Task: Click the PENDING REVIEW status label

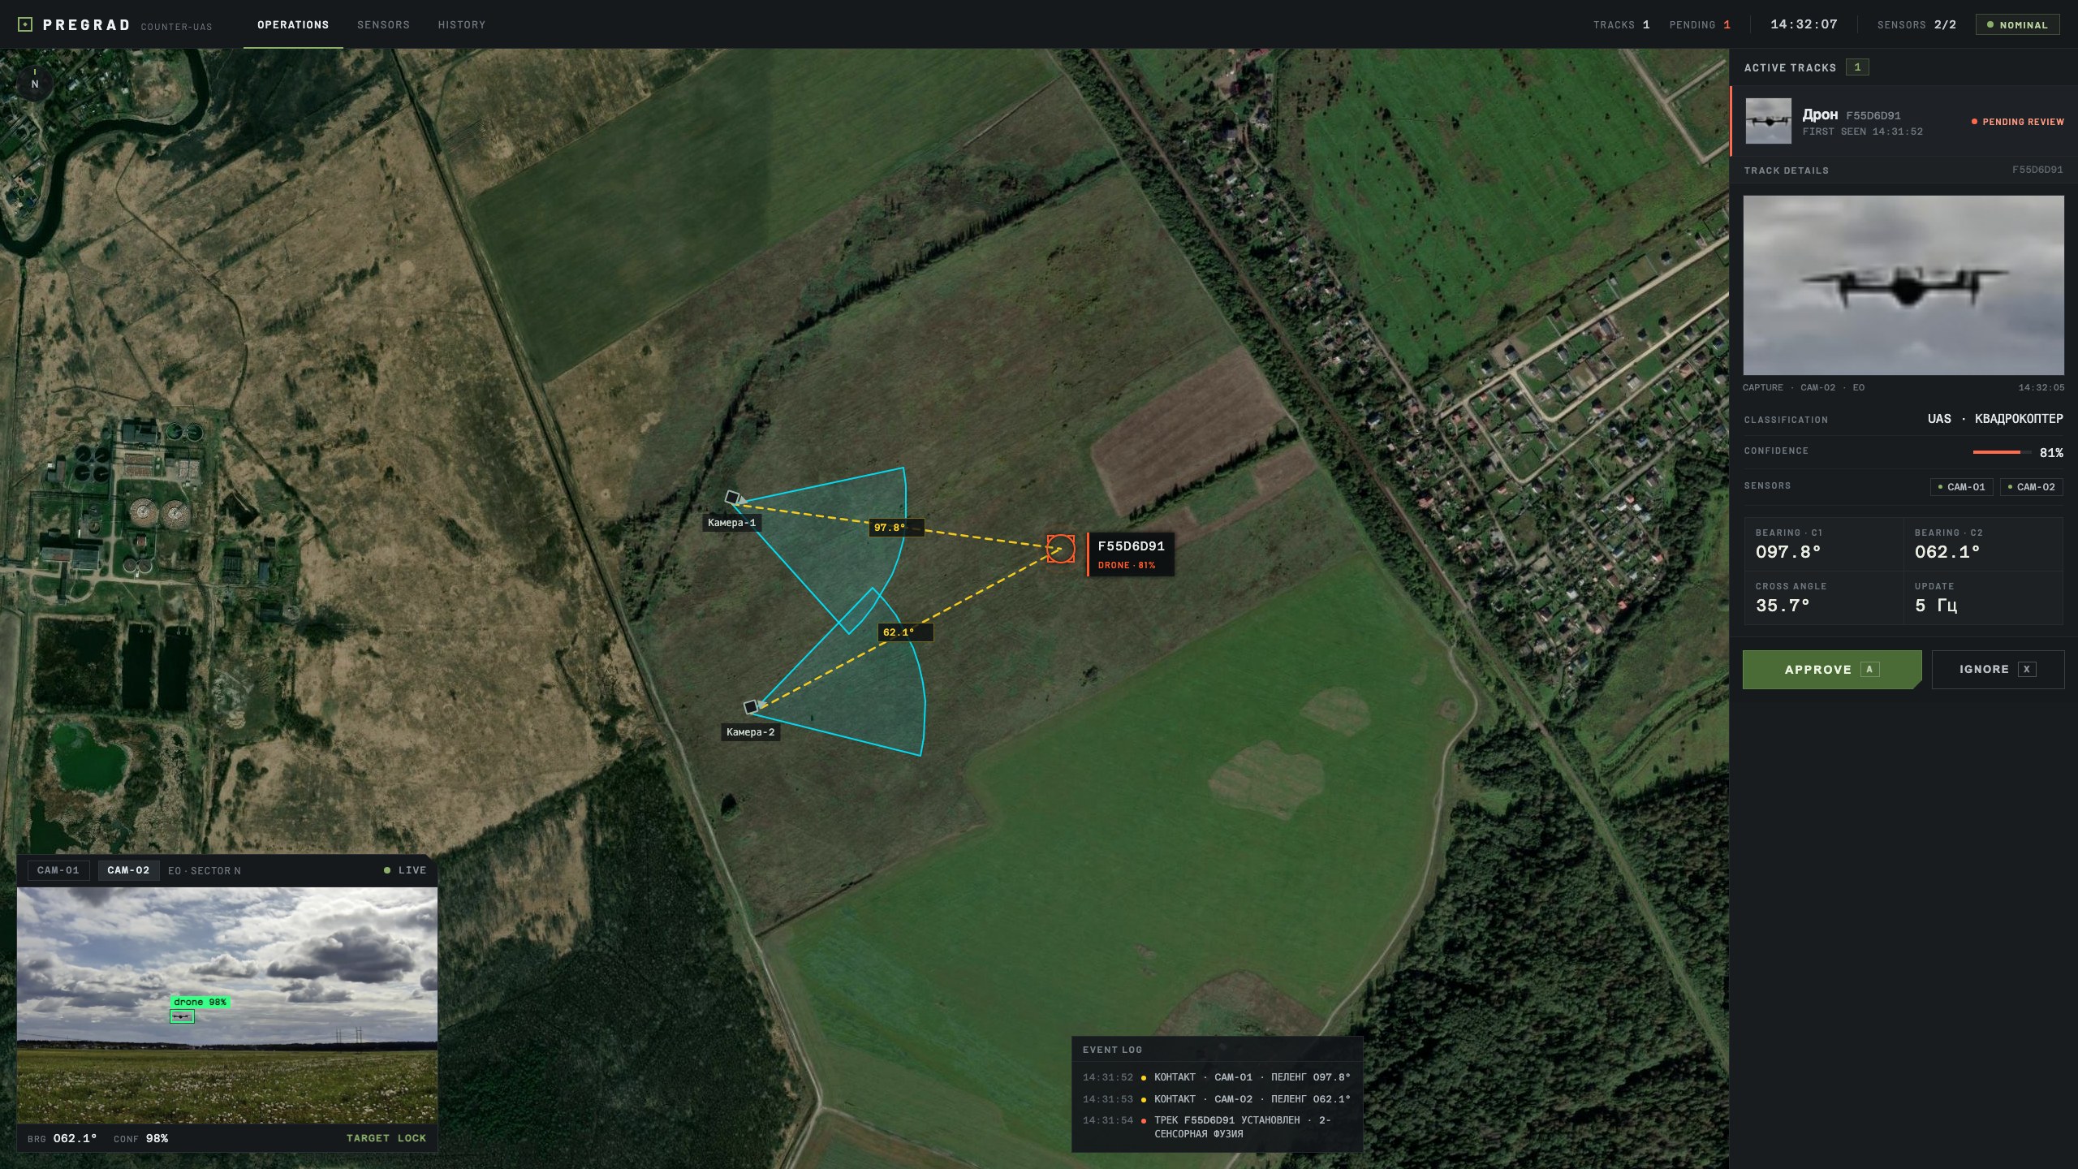Action: (2018, 122)
